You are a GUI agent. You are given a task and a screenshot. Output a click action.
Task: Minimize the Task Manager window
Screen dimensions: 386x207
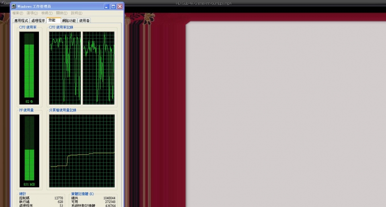click(x=106, y=6)
